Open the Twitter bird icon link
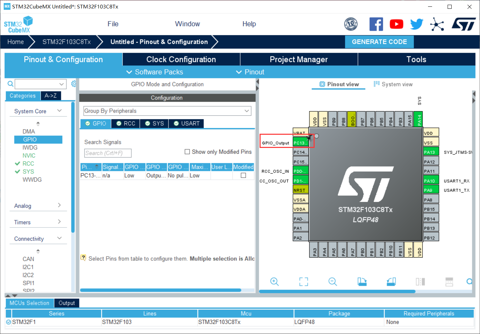Screen dimensions: 480x334 pos(417,24)
